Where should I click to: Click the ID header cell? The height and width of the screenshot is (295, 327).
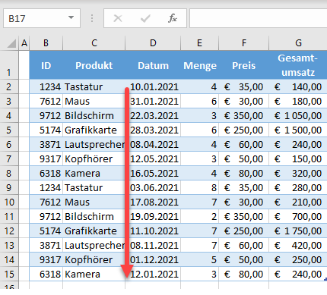46,65
